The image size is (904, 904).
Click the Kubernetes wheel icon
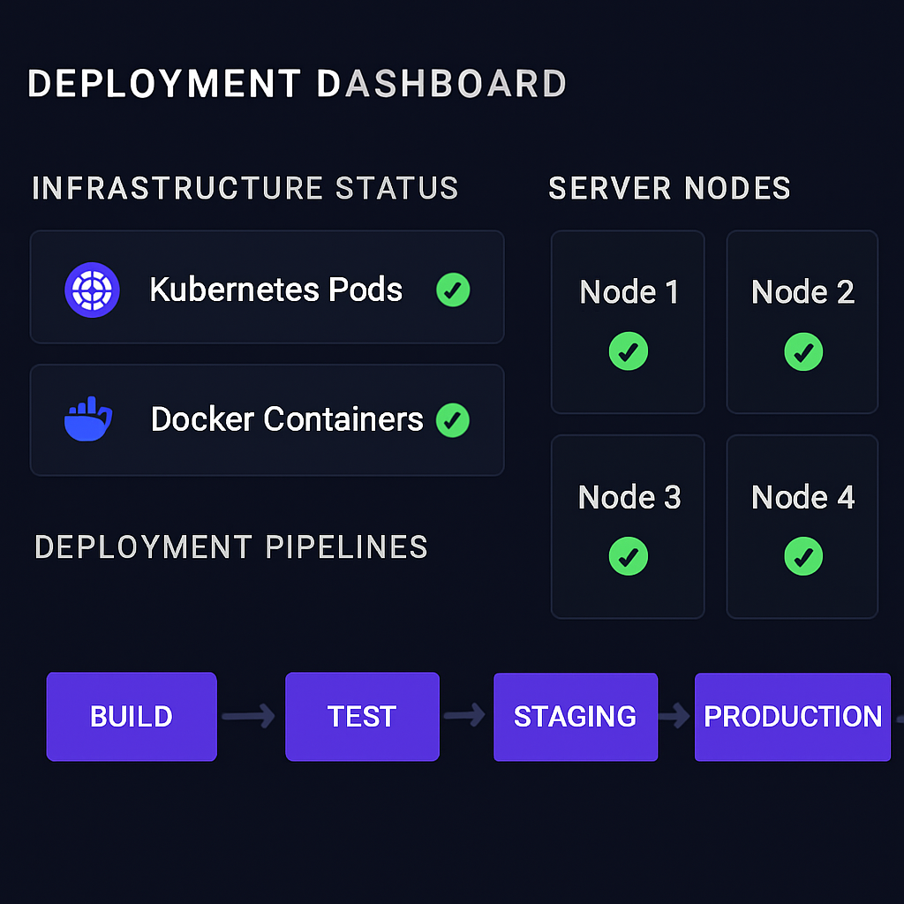(92, 290)
